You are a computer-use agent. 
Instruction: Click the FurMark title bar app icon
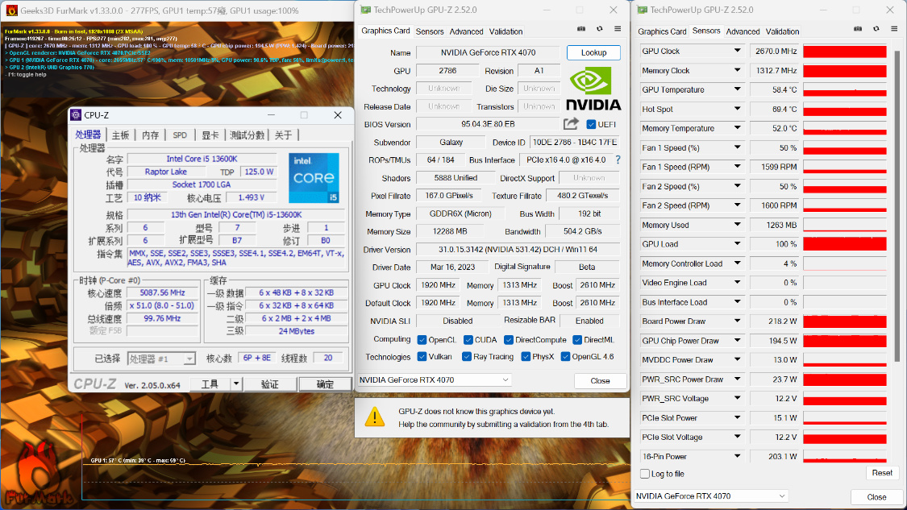tap(11, 10)
